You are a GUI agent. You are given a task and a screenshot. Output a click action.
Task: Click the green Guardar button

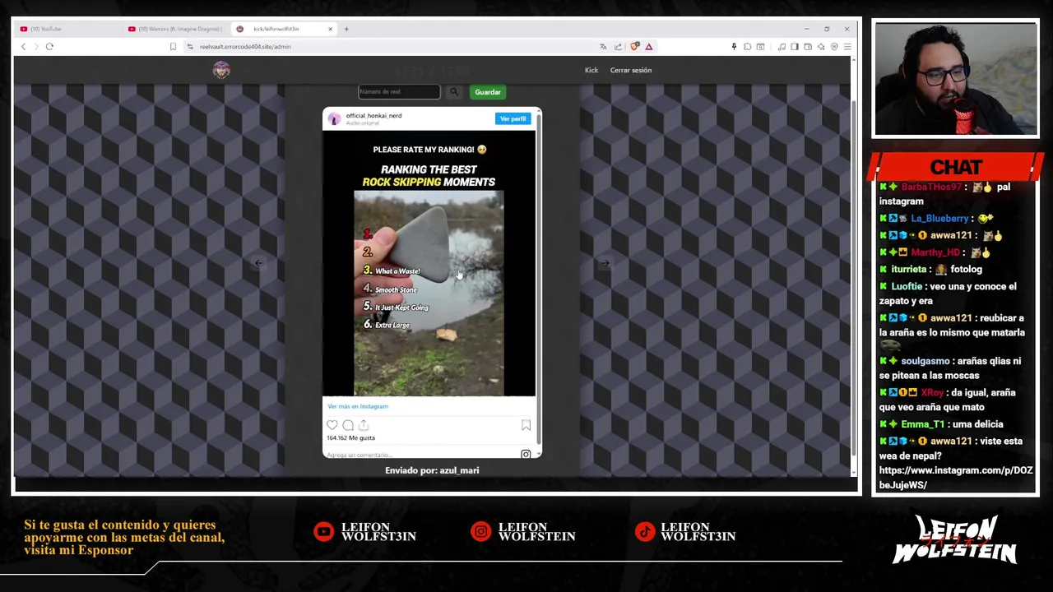click(x=488, y=92)
